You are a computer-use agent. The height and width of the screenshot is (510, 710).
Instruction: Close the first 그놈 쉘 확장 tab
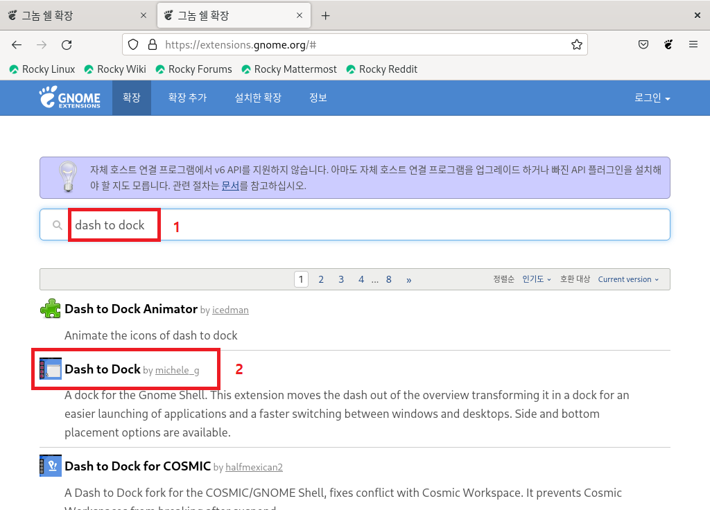144,15
